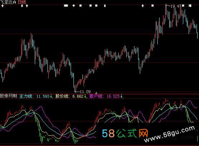Open the 股旁网制 indicator name label
The width and height of the screenshot is (199, 146).
[x=8, y=96]
